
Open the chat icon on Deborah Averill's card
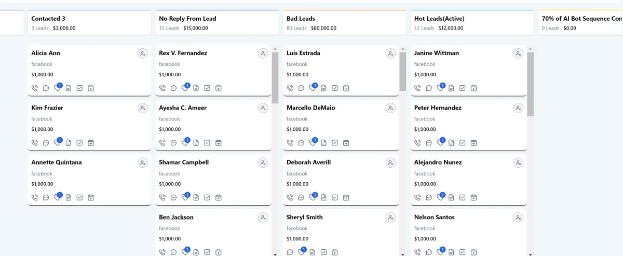coord(301,197)
